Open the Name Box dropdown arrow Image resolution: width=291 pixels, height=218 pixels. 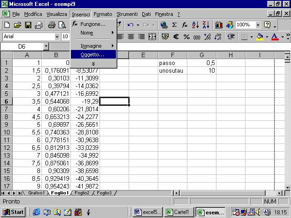[x=46, y=46]
